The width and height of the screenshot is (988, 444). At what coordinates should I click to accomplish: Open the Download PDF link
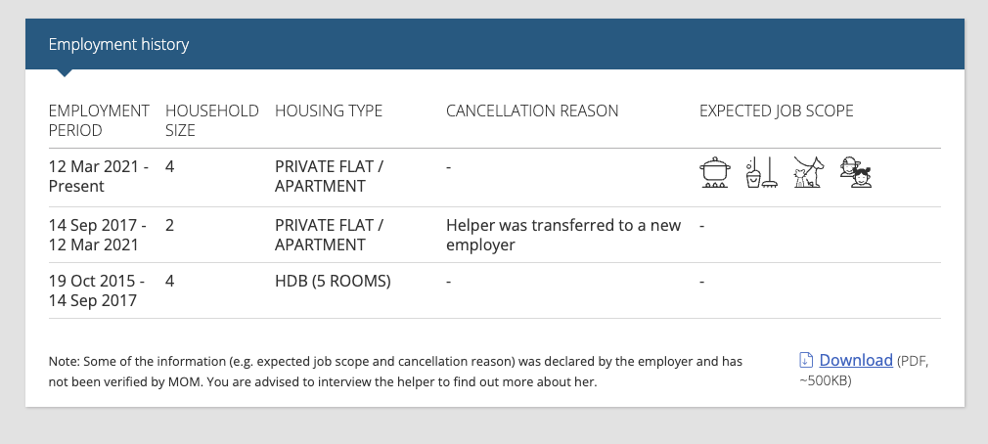click(856, 360)
